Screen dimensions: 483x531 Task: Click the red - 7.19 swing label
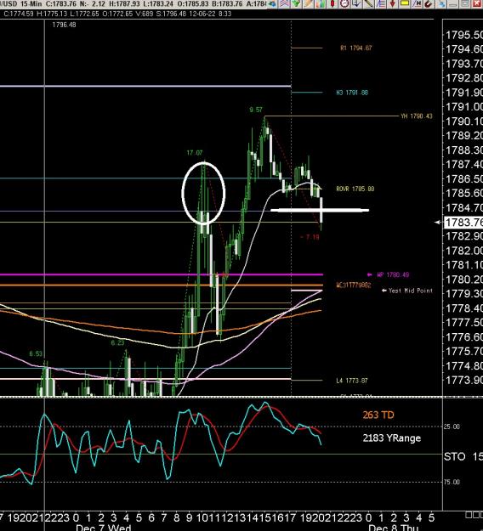pyautogui.click(x=310, y=237)
